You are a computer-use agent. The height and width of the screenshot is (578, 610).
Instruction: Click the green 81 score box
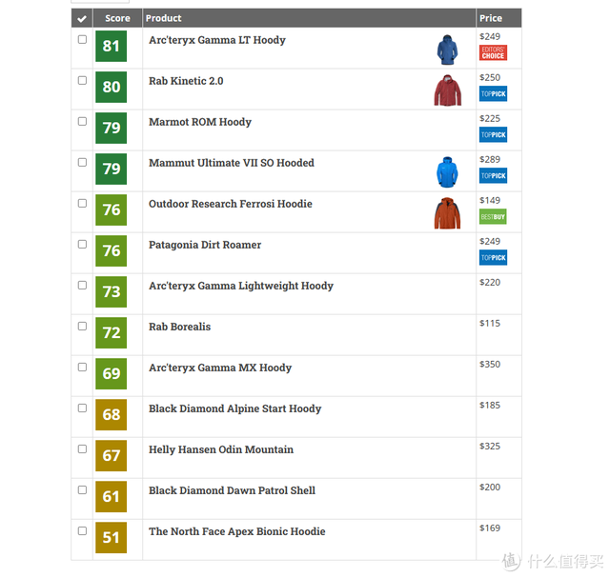111,47
